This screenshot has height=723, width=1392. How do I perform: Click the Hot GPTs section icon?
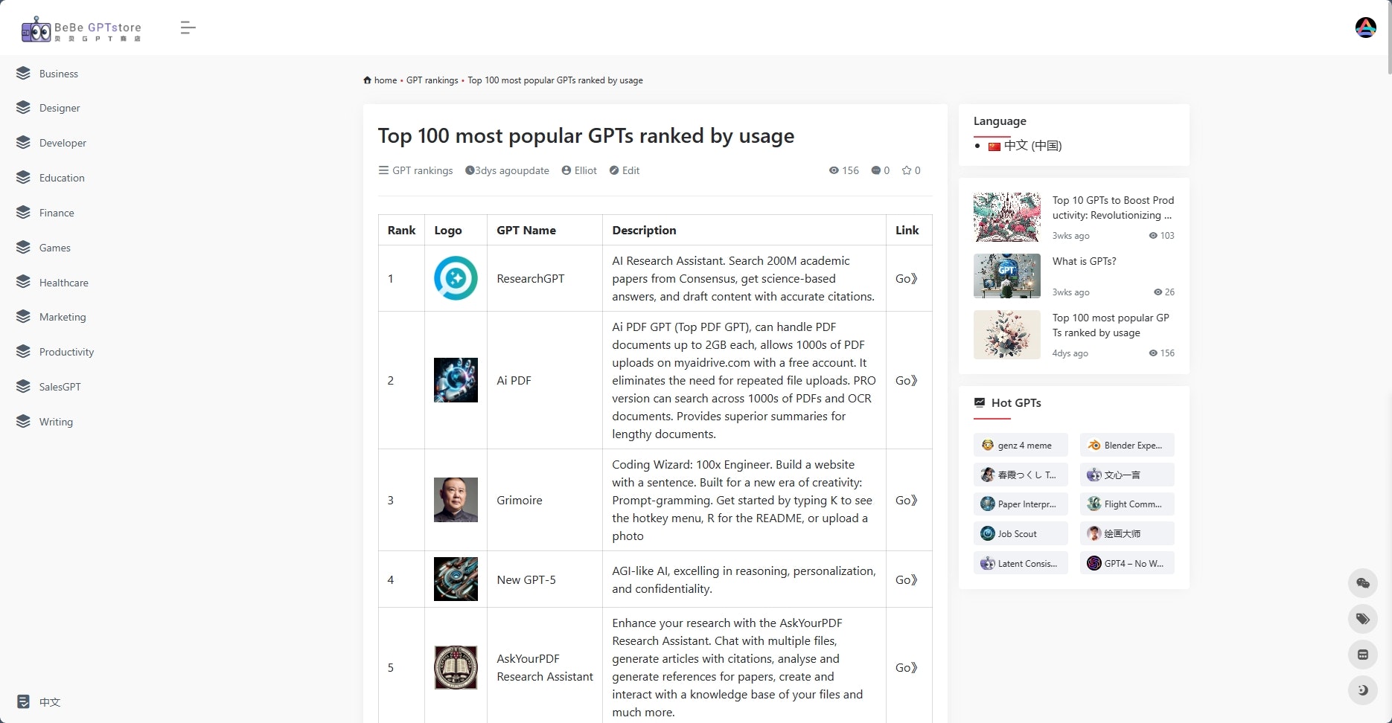tap(980, 402)
